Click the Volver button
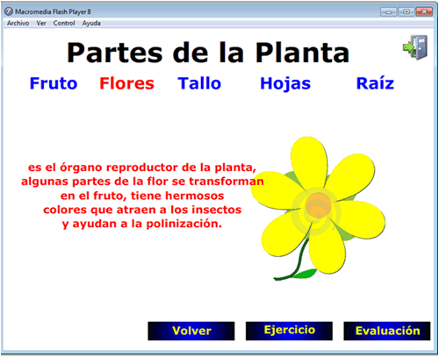The height and width of the screenshot is (357, 439). coord(191,331)
